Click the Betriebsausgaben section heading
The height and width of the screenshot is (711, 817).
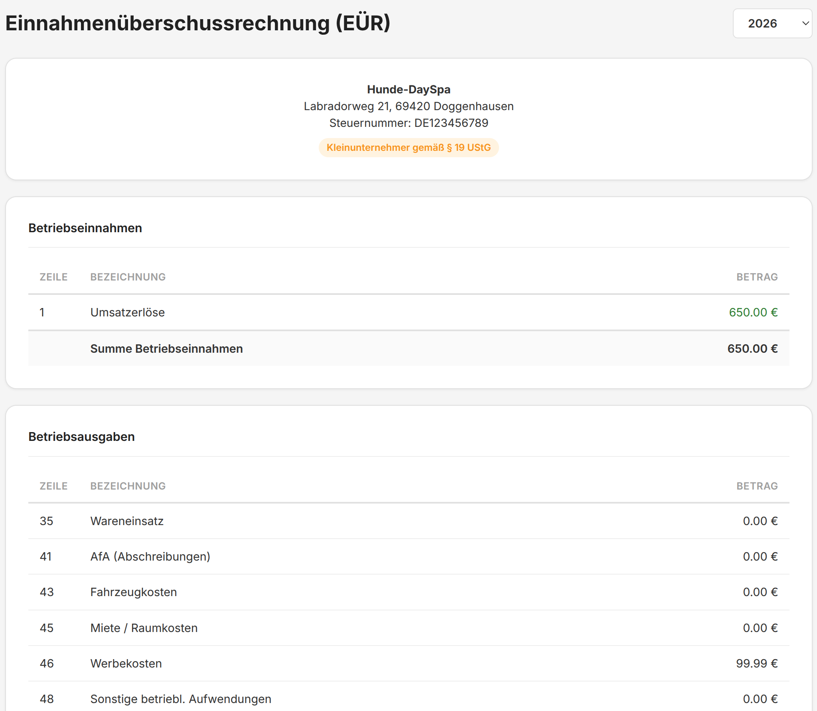(81, 436)
